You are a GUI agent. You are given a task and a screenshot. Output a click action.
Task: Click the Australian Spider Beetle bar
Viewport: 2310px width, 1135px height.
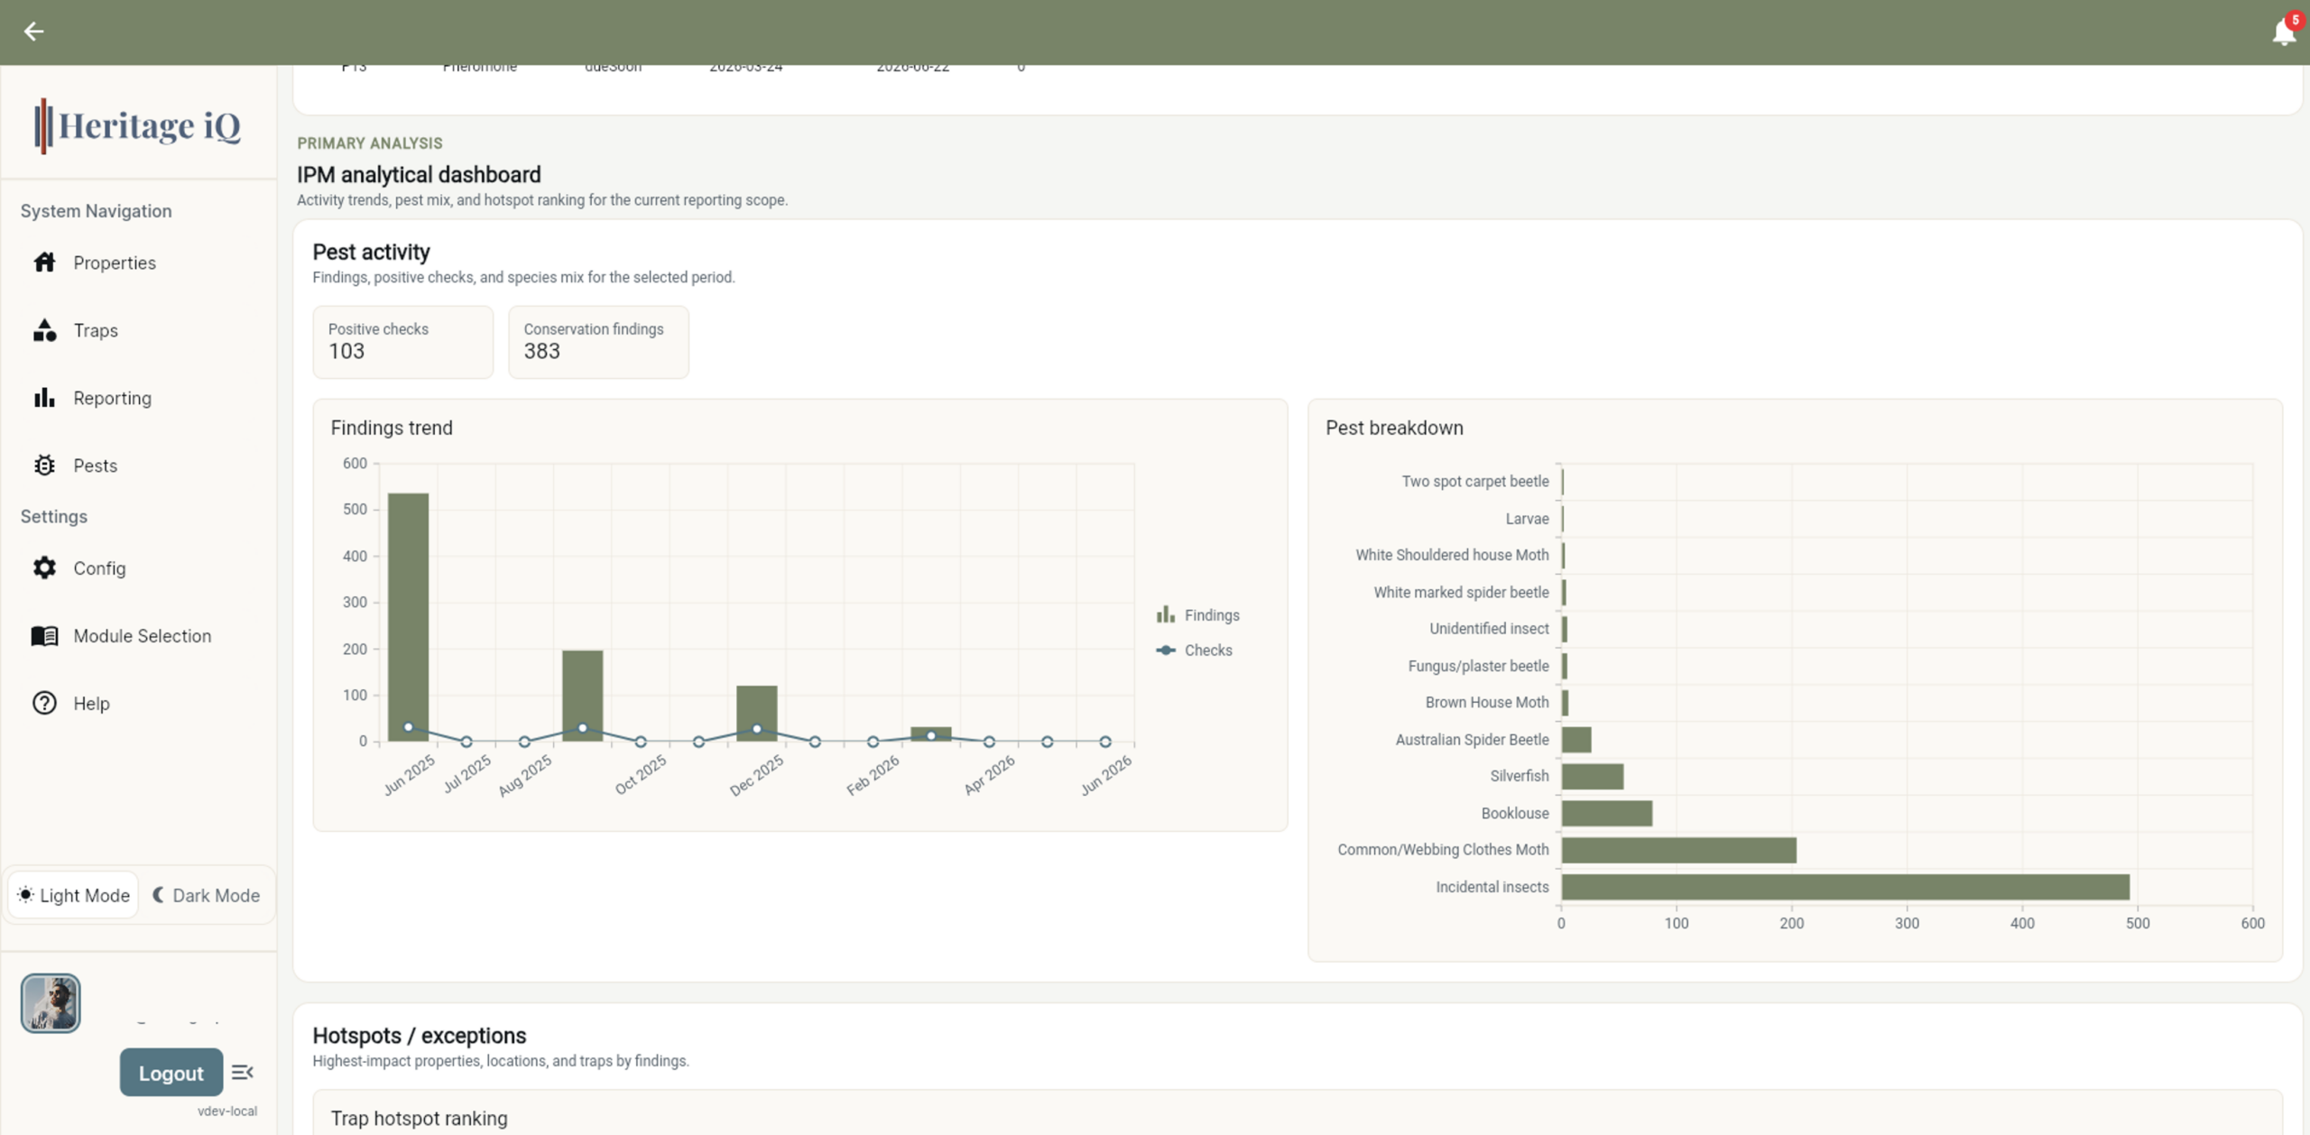click(x=1576, y=740)
